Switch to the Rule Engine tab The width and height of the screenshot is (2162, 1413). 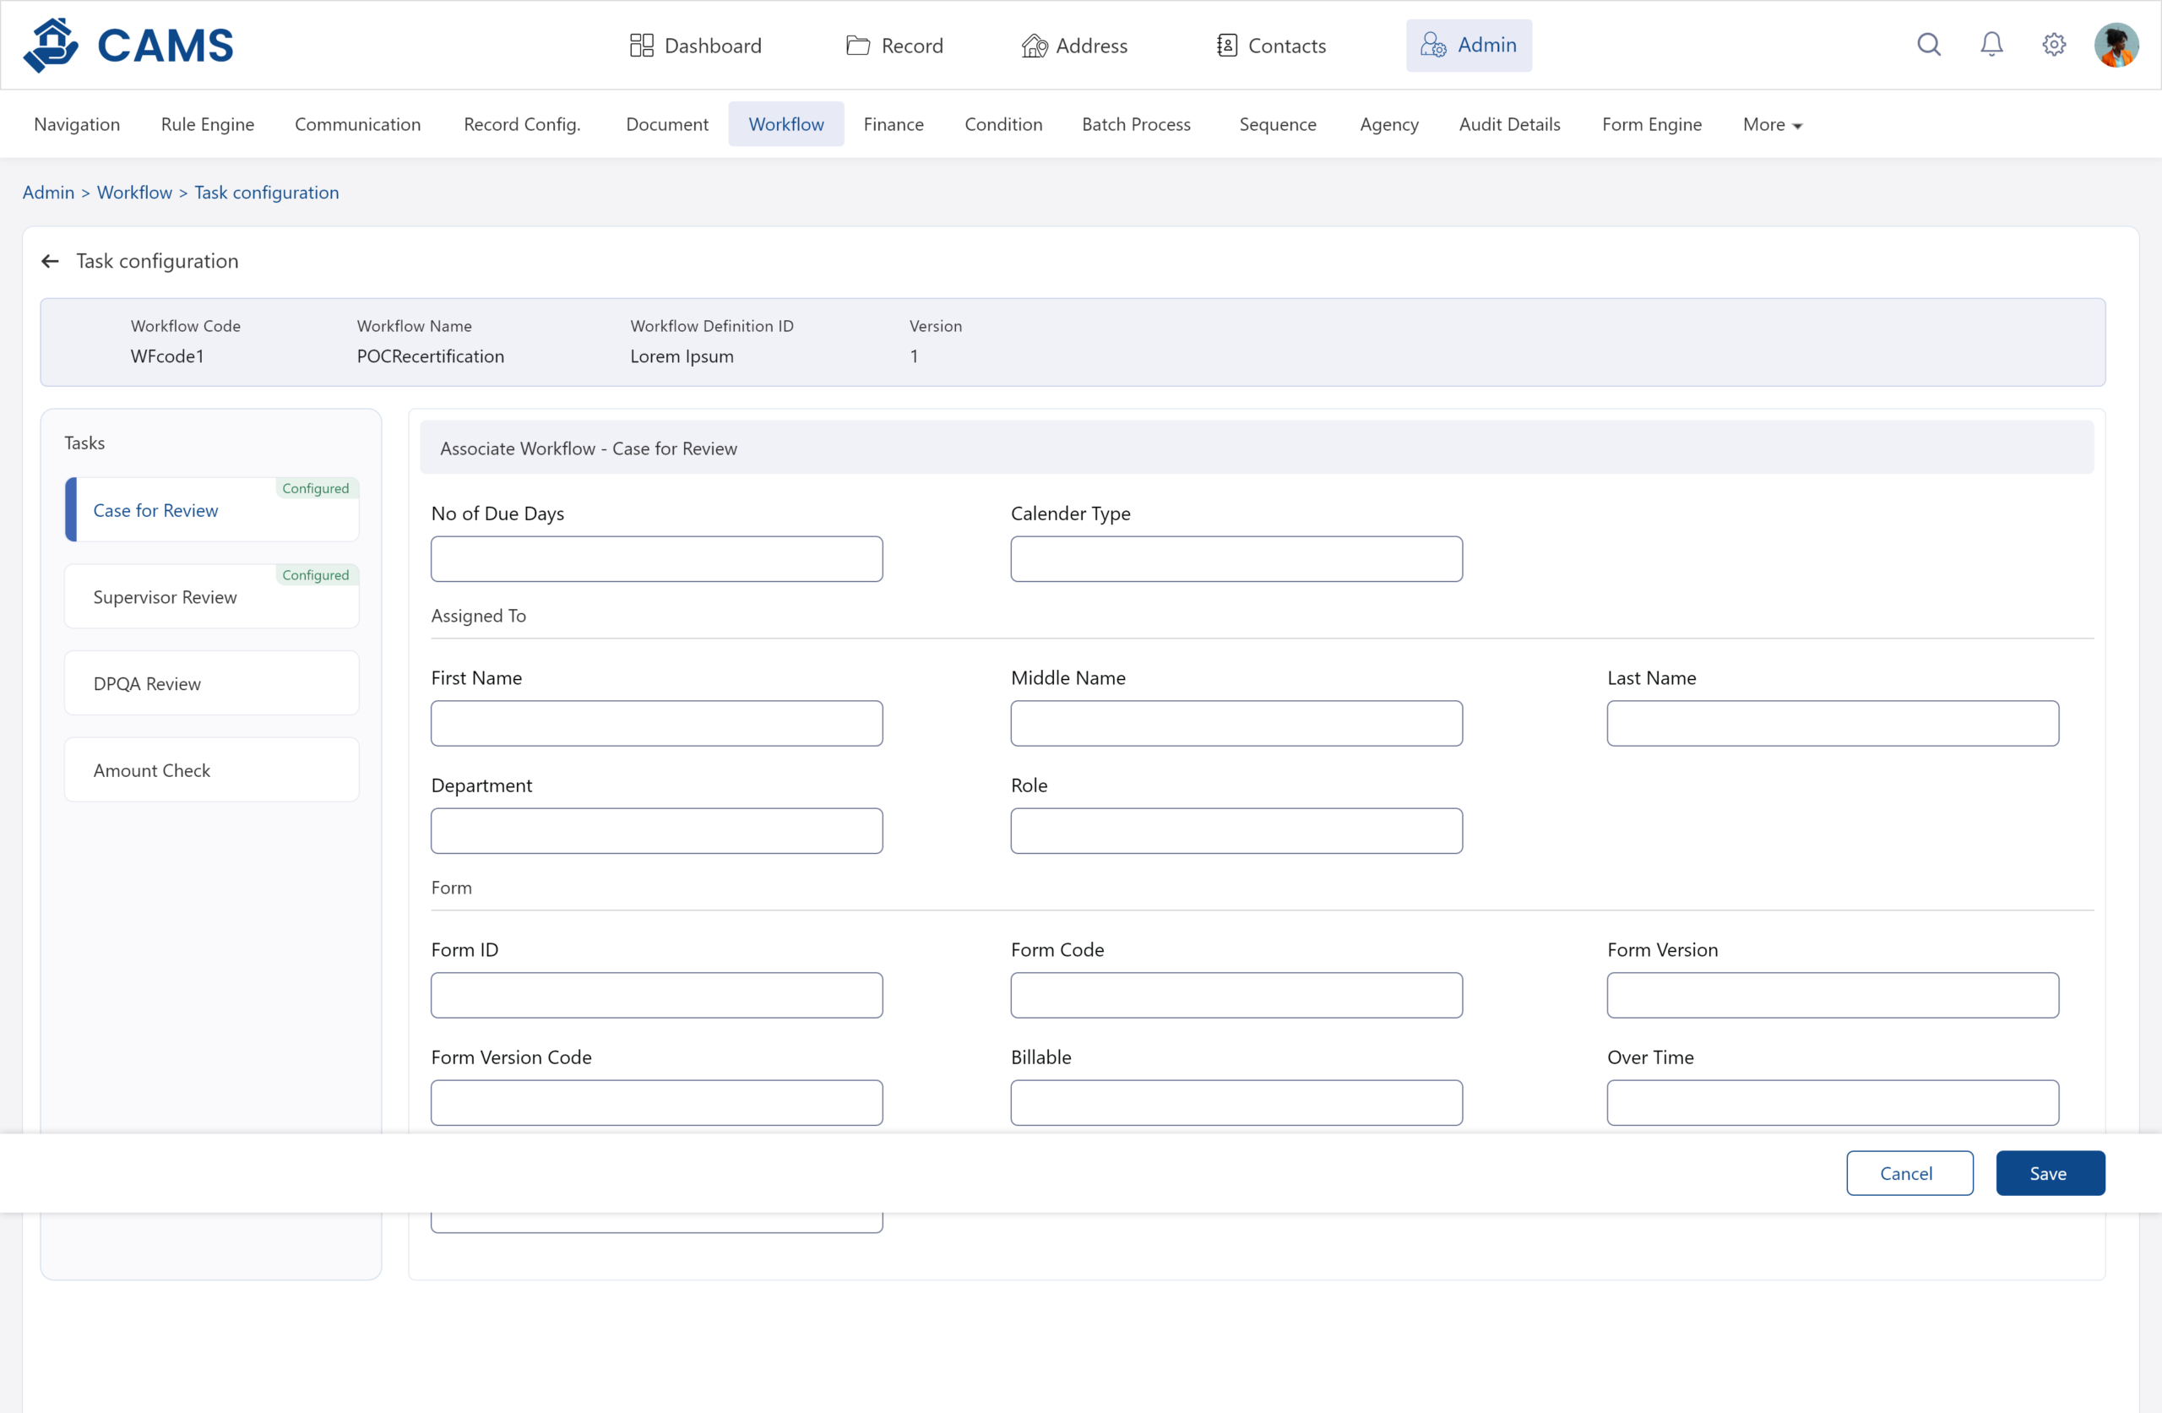pos(207,124)
